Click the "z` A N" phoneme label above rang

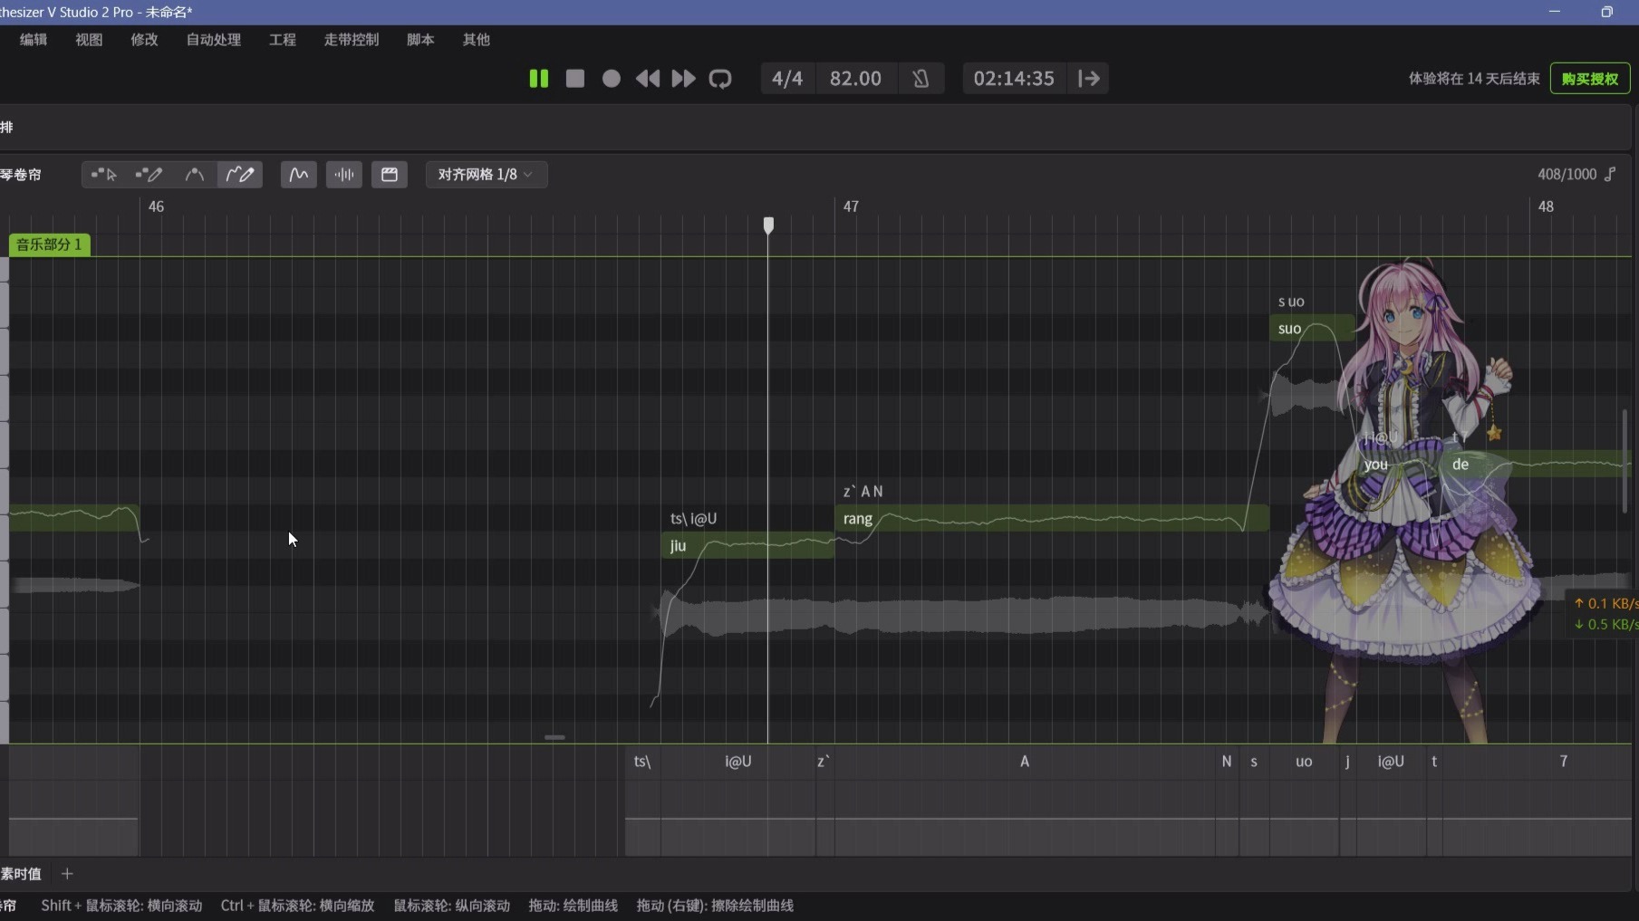coord(863,492)
